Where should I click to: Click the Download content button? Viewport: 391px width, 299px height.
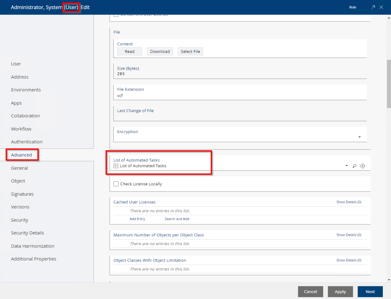coord(160,51)
